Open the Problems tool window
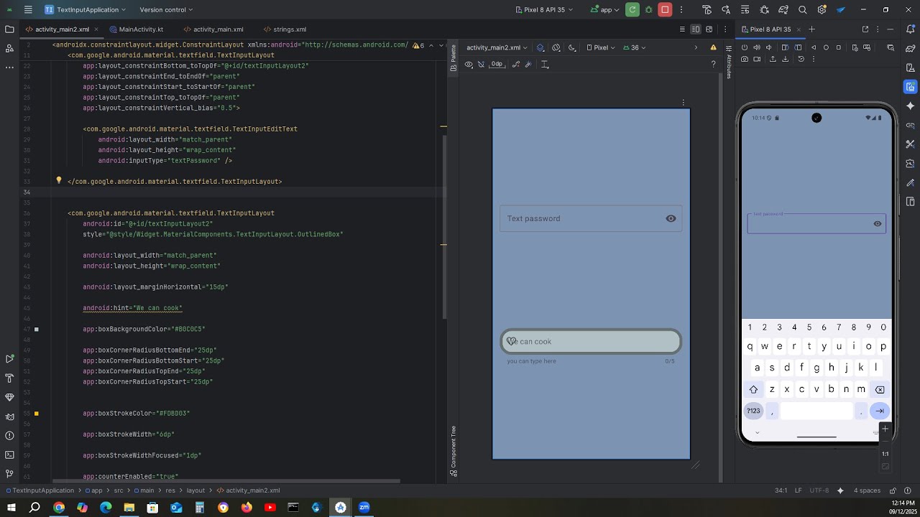 (9, 436)
